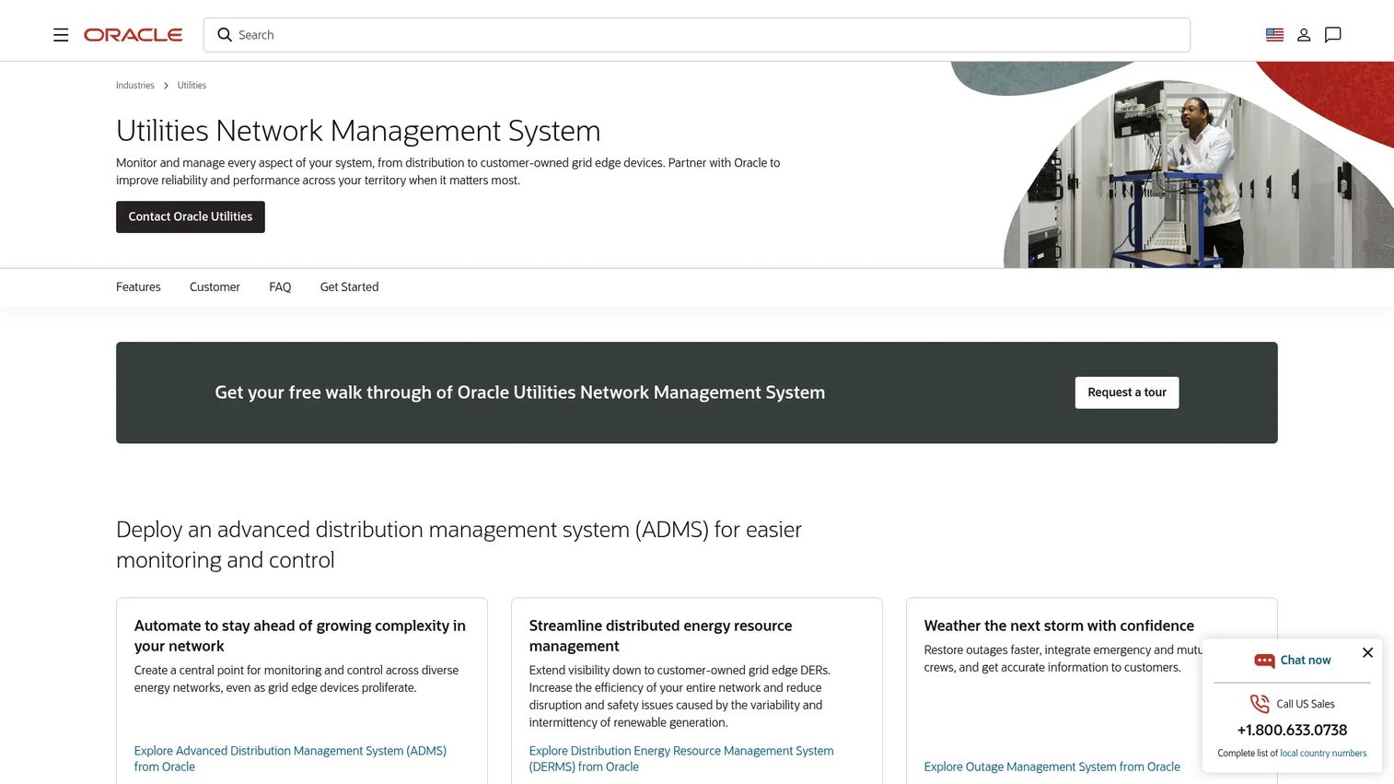Open local country numbers link
Screen dimensions: 1394x784
coord(1323,754)
